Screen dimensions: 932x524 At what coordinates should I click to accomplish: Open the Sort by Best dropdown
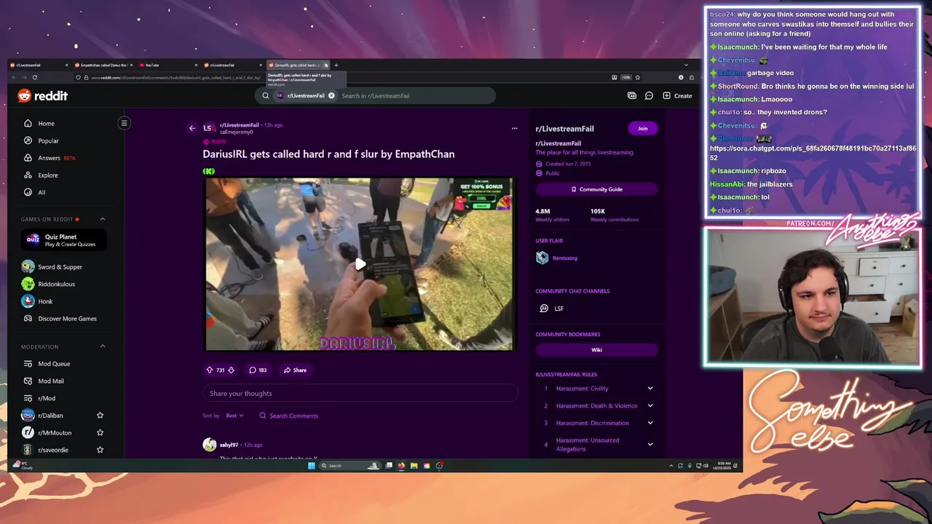tap(235, 416)
